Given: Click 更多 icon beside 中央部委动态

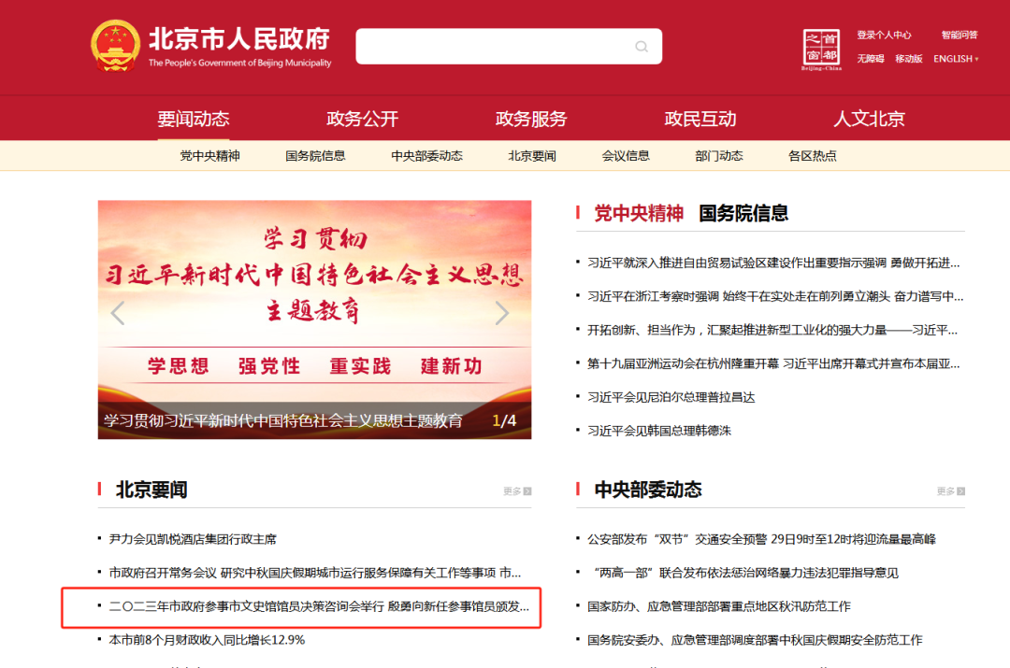Looking at the screenshot, I should tap(951, 490).
